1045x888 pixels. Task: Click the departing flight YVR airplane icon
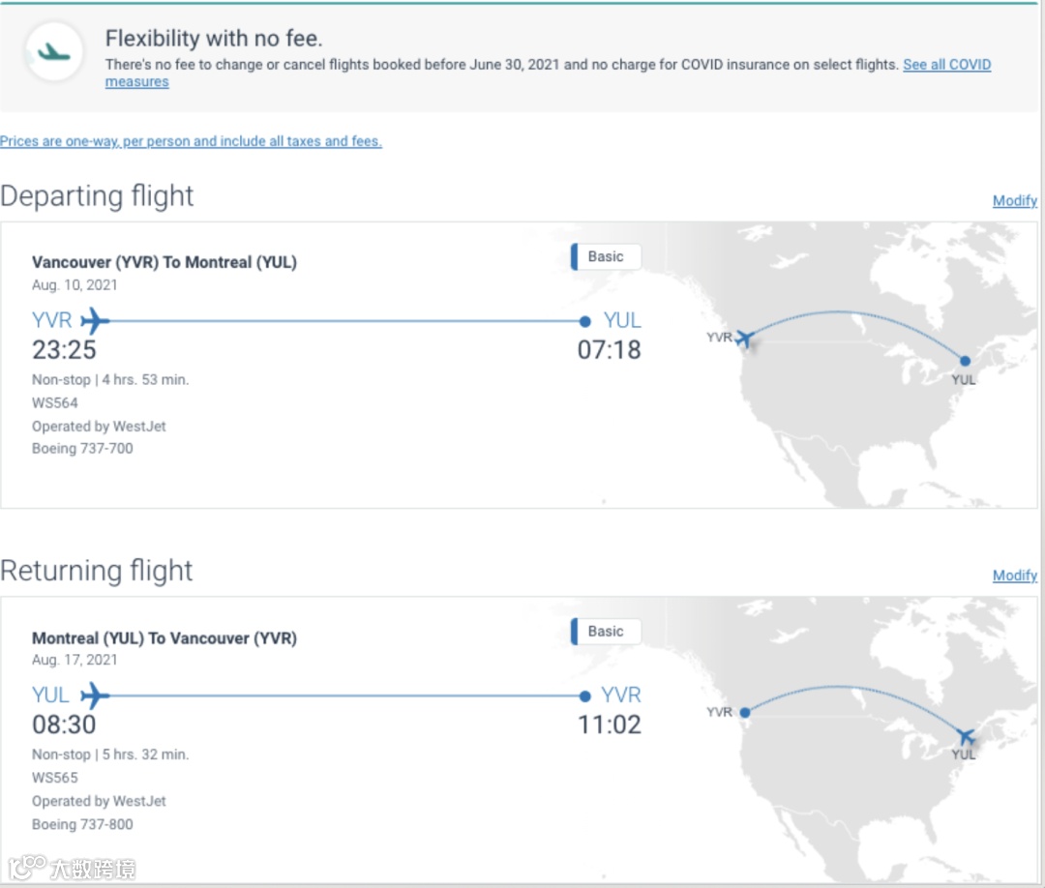95,320
